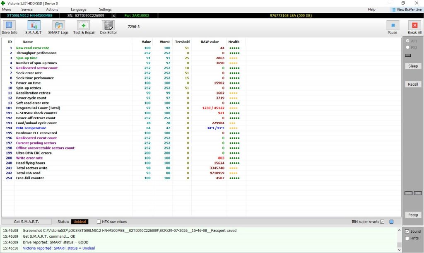Viewport: 424px width, 253px height.
Task: Click the Passp button
Action: click(413, 215)
